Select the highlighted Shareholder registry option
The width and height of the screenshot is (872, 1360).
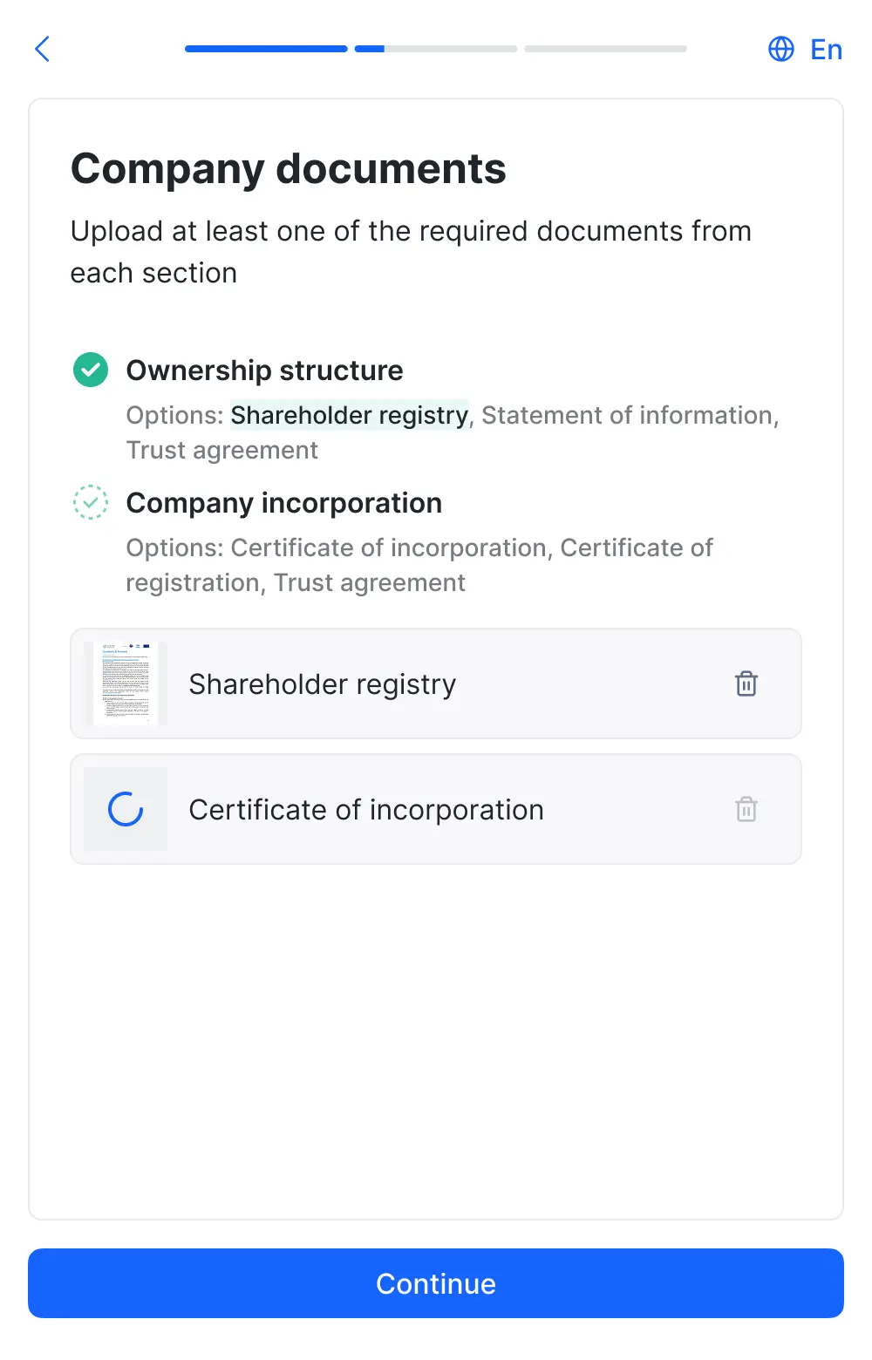click(x=350, y=415)
